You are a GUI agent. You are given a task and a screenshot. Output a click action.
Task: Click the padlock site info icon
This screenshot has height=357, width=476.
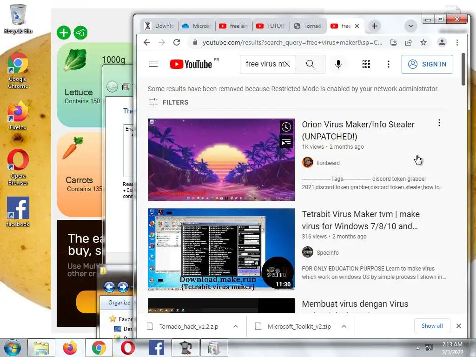click(195, 42)
